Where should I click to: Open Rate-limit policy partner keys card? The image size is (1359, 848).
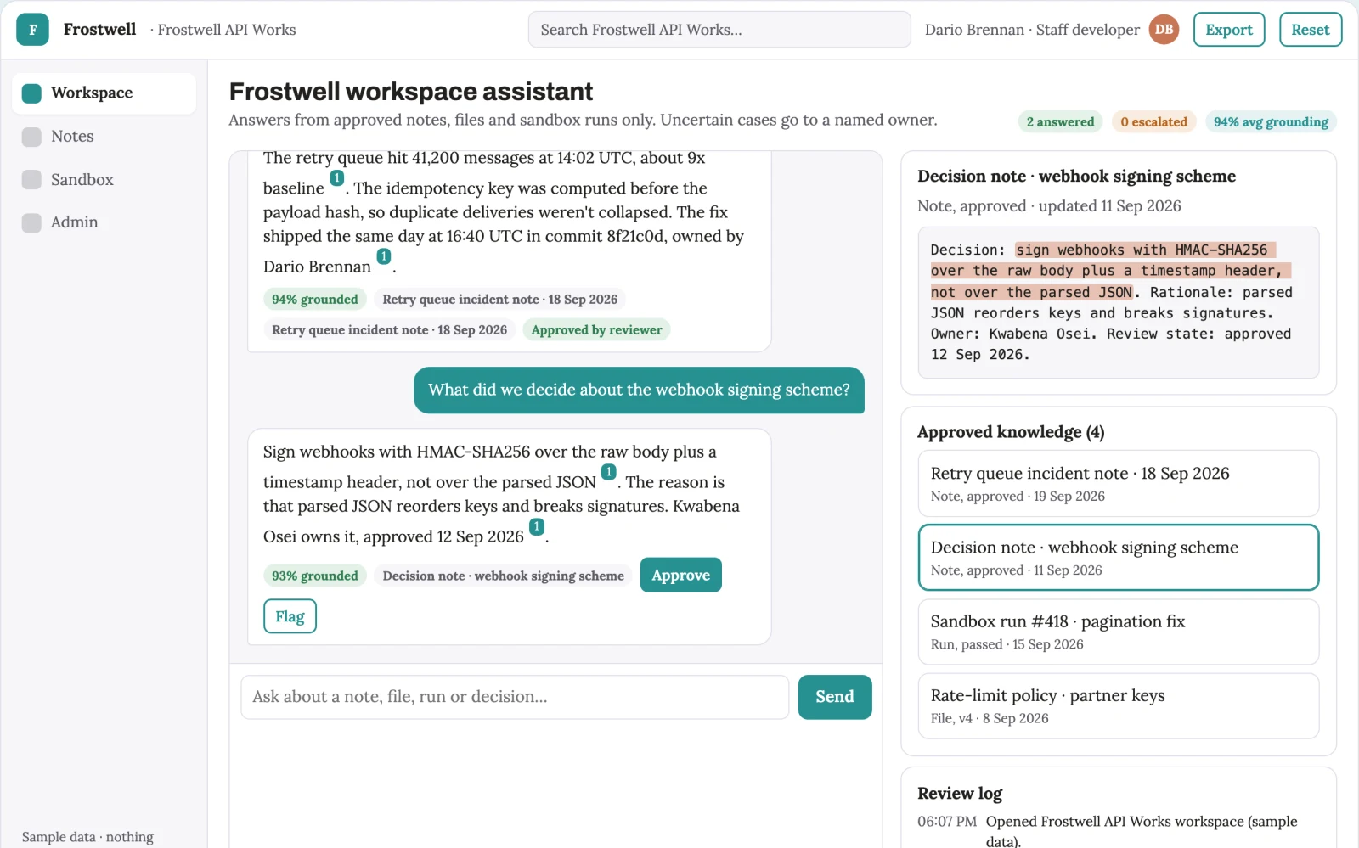pyautogui.click(x=1119, y=706)
